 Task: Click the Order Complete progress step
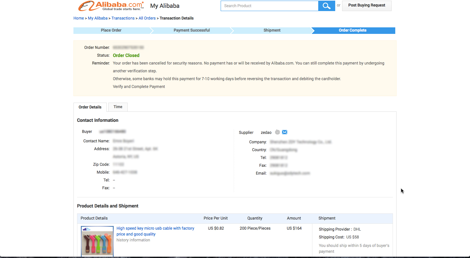pos(353,30)
